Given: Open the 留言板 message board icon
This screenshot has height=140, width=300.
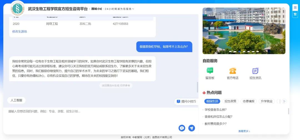Looking at the screenshot, I should [x=210, y=71].
